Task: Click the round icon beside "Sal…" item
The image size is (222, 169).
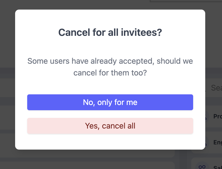Action: coord(202,167)
